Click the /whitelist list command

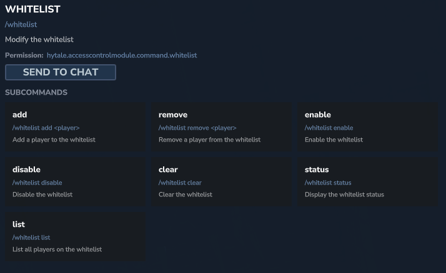pos(31,237)
